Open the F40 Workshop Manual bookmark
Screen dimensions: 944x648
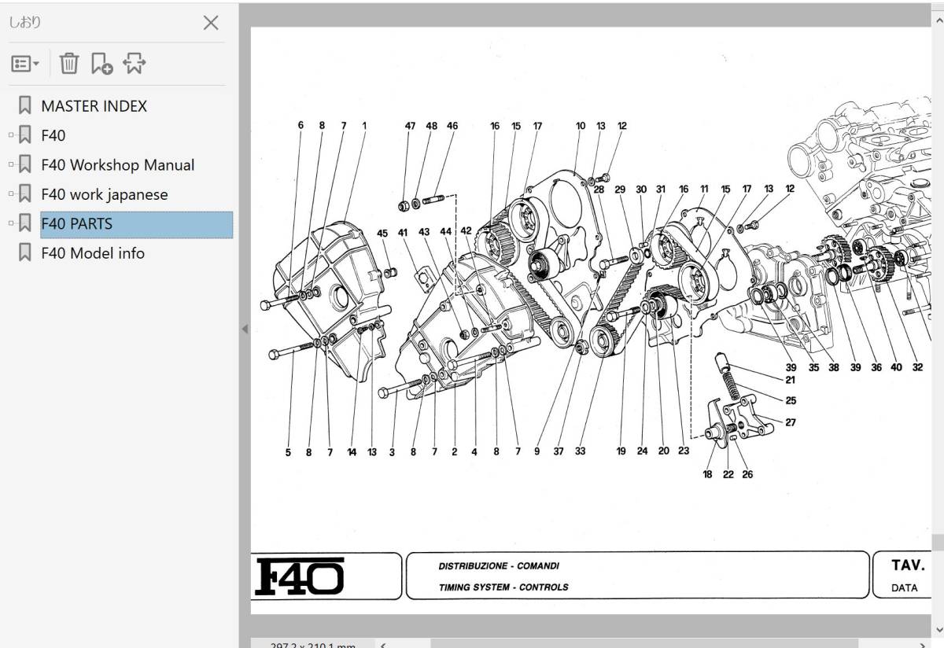pos(118,165)
